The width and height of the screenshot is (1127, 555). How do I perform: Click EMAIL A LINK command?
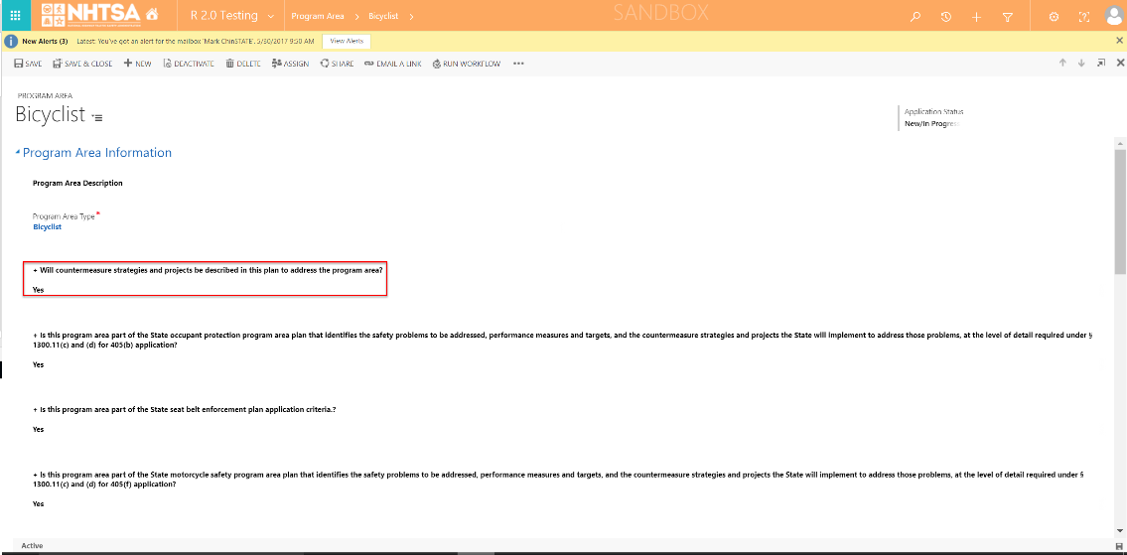pos(392,64)
